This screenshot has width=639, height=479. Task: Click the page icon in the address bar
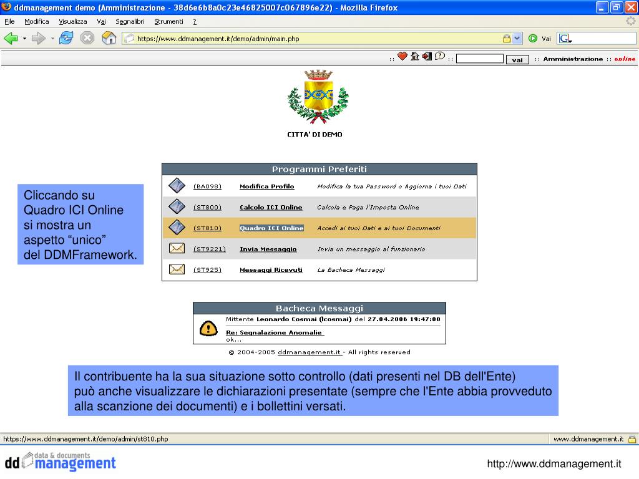(x=129, y=38)
